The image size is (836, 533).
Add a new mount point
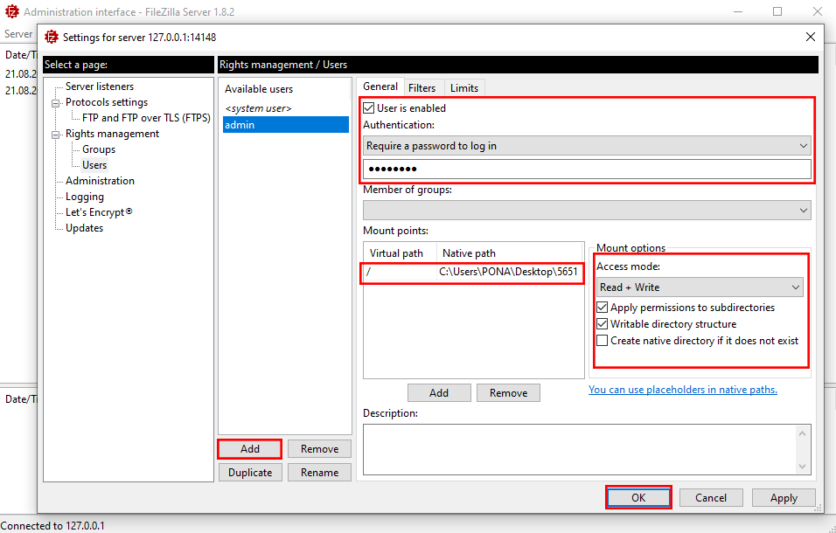tap(439, 393)
